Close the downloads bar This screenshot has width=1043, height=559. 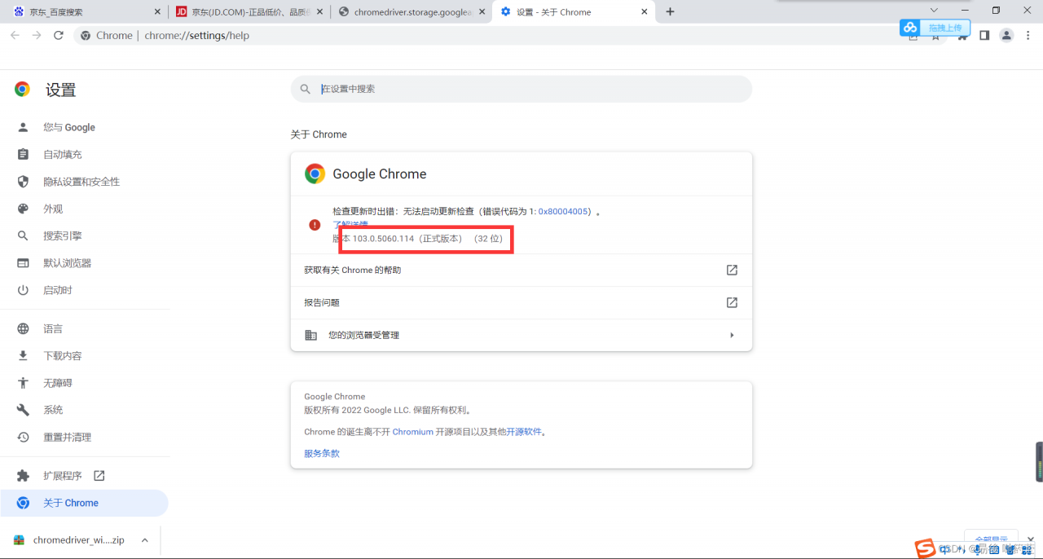click(1031, 539)
